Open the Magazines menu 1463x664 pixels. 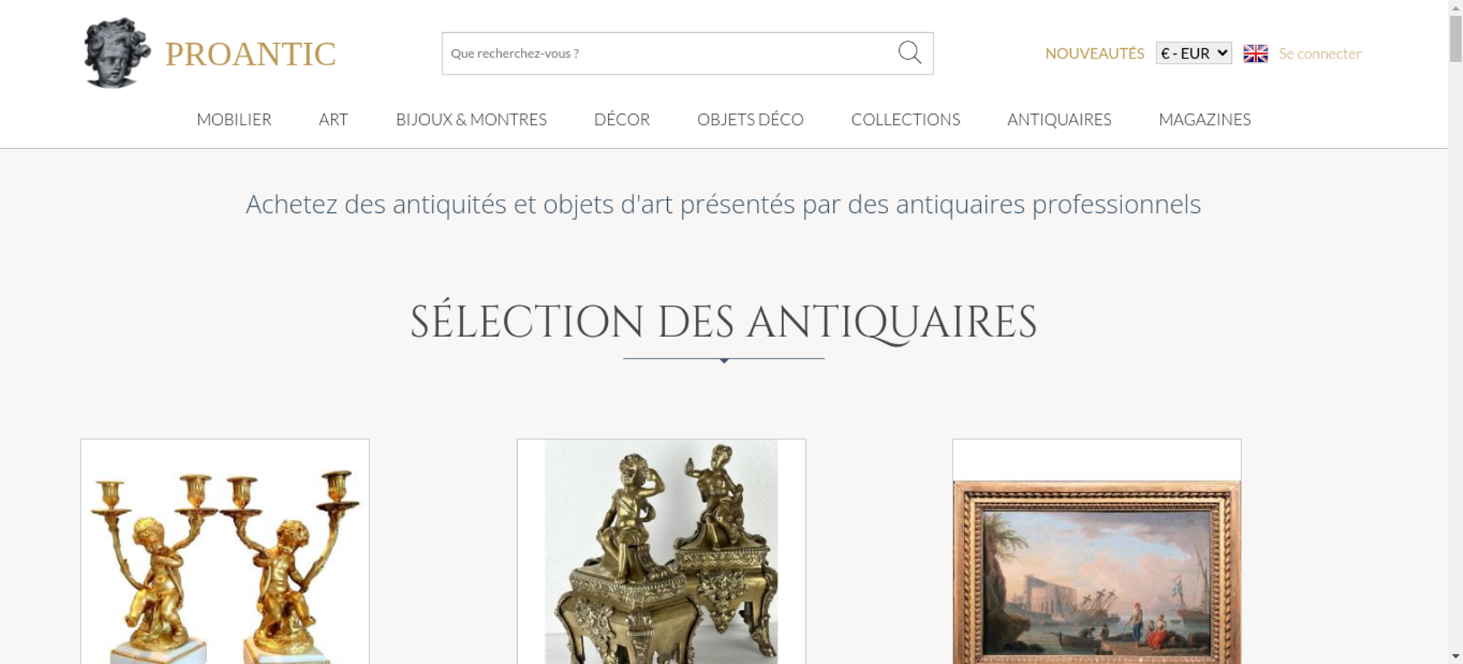coord(1205,119)
